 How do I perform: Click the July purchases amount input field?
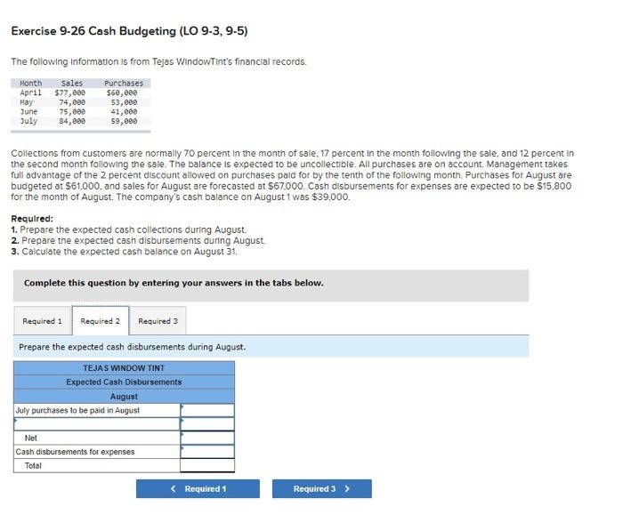[207, 410]
